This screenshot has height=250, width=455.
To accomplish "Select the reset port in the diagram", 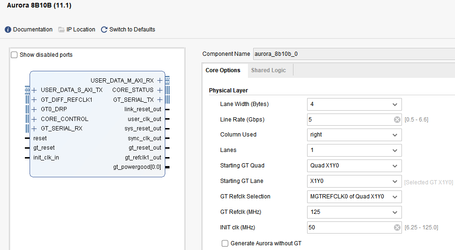I will click(x=40, y=138).
